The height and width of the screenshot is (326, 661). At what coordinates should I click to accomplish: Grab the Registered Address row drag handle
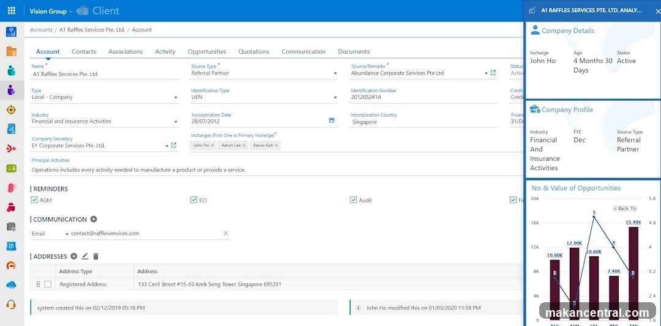pos(38,284)
